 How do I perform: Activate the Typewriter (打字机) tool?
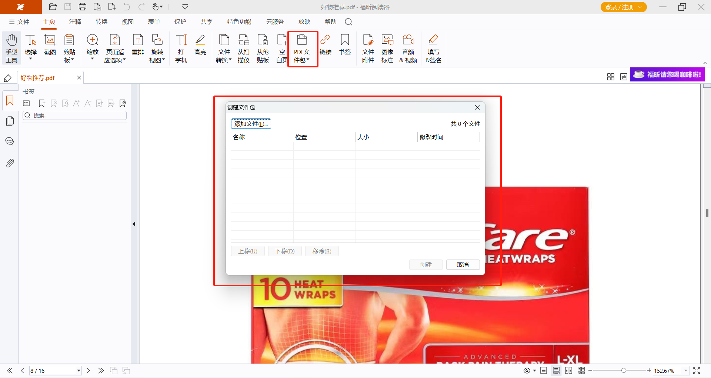(181, 48)
